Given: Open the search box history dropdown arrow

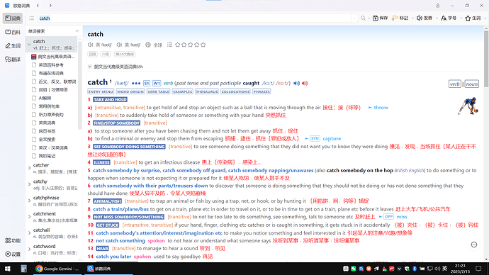Looking at the screenshot, I should click(354, 18).
